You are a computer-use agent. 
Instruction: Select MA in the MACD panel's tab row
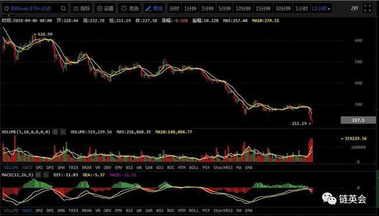(239, 210)
